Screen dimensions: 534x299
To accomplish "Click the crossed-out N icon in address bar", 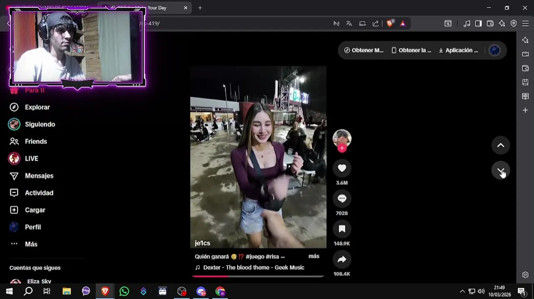I will point(336,24).
